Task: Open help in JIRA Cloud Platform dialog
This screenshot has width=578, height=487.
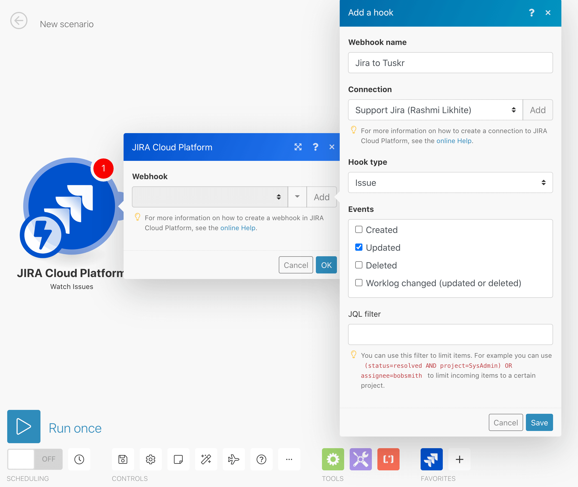Action: pyautogui.click(x=315, y=147)
